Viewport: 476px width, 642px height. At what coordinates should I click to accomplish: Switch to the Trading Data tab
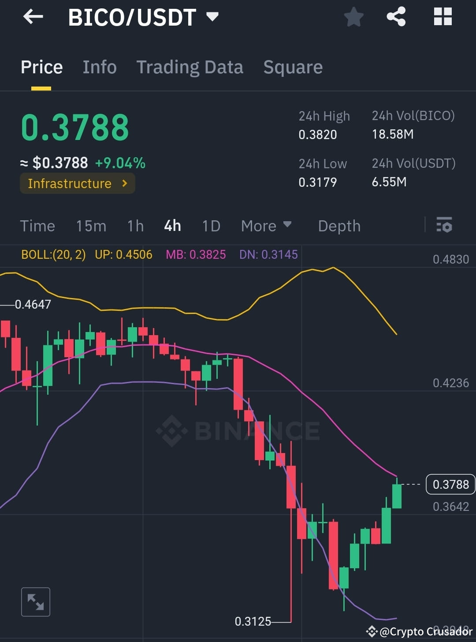(190, 67)
